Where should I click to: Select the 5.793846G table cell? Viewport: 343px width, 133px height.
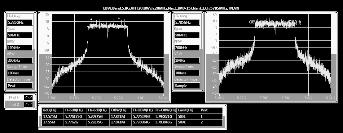(165, 122)
